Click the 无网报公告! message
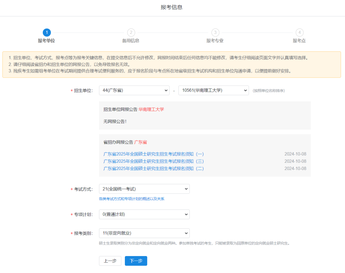The height and width of the screenshot is (273, 345). point(115,121)
